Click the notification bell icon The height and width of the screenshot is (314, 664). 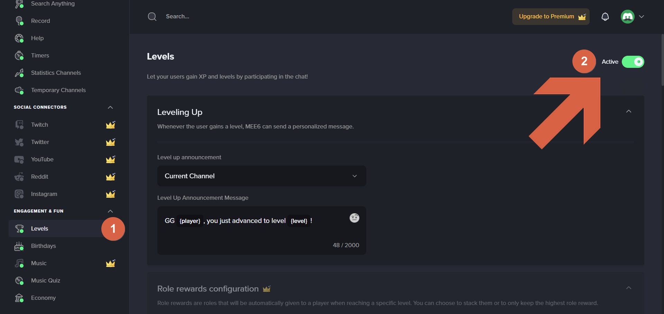click(x=605, y=17)
